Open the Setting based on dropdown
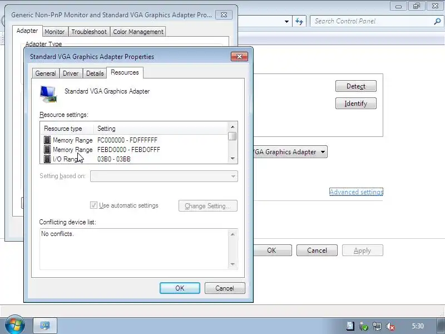The image size is (445, 334). click(164, 176)
